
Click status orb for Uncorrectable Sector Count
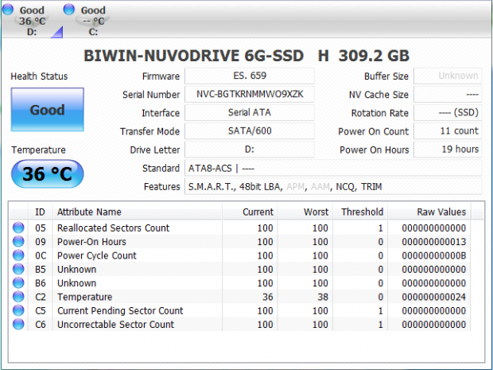click(18, 324)
